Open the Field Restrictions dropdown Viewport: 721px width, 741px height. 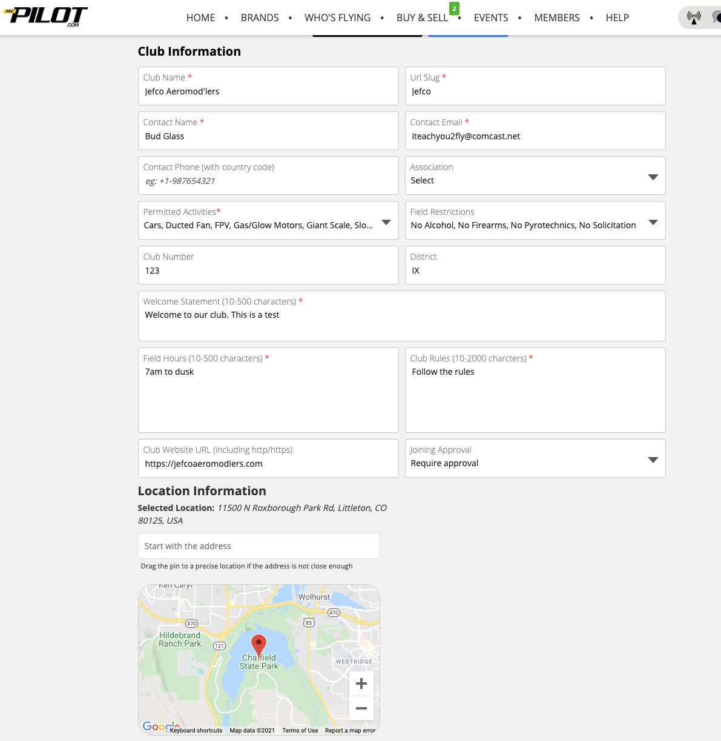coord(653,222)
